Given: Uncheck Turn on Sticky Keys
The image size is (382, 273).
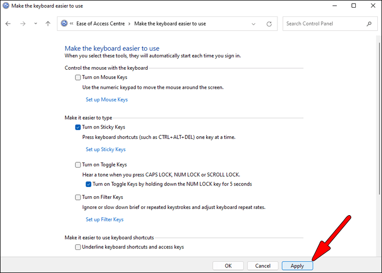Looking at the screenshot, I should [78, 127].
